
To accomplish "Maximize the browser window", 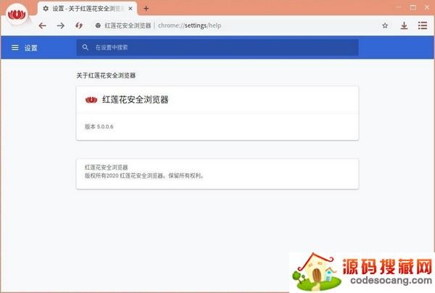I will pos(413,8).
